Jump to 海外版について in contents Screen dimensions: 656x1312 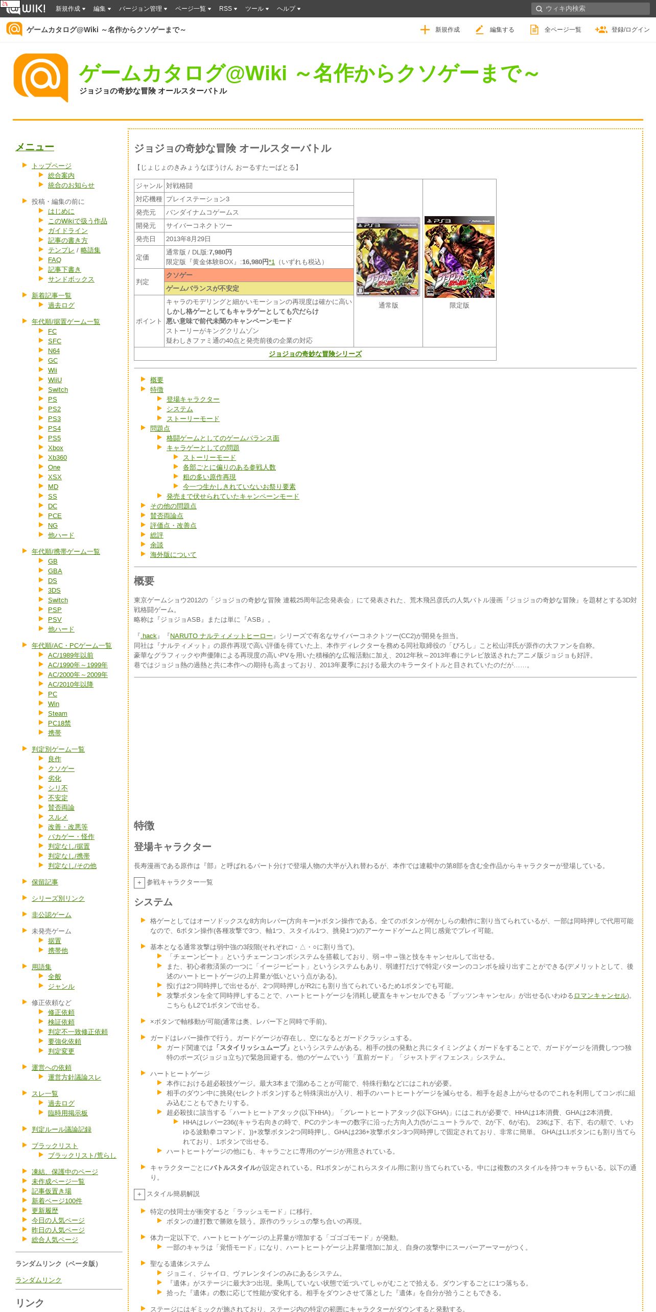pos(173,554)
